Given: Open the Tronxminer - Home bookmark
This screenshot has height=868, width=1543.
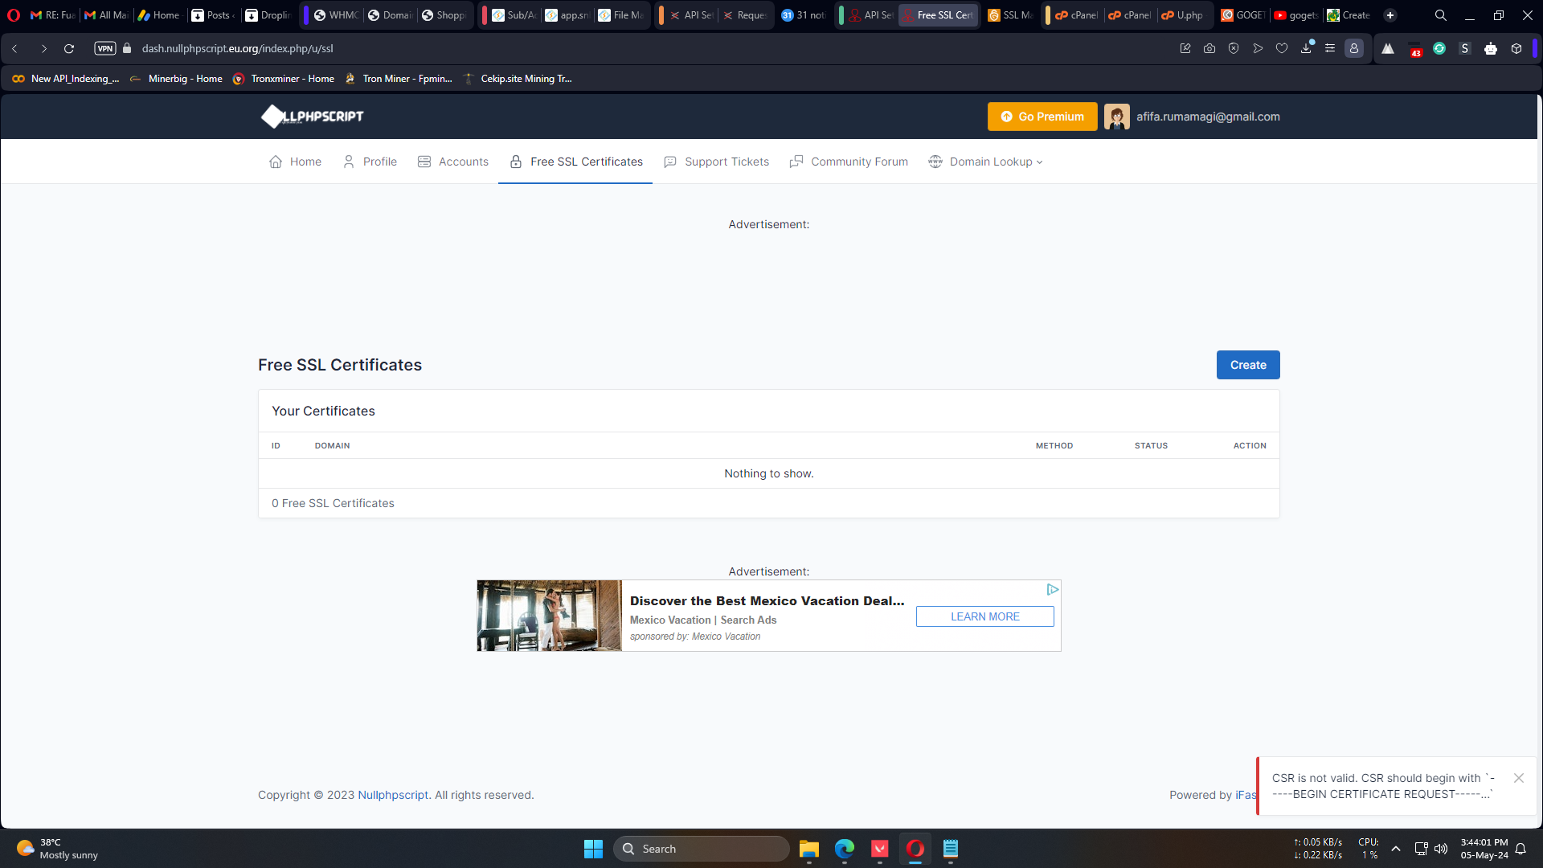Looking at the screenshot, I should click(x=284, y=79).
